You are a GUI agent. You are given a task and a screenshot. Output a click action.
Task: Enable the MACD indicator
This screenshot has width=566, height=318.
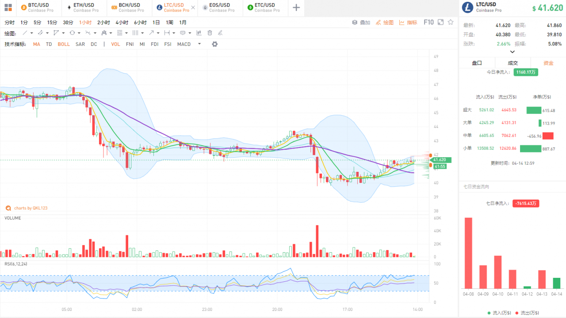184,44
